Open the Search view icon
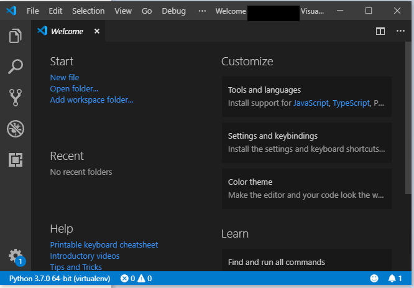 pos(16,67)
